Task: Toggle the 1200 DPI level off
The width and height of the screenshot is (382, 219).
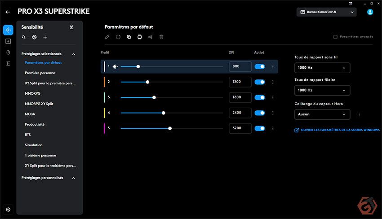Action: (260, 82)
